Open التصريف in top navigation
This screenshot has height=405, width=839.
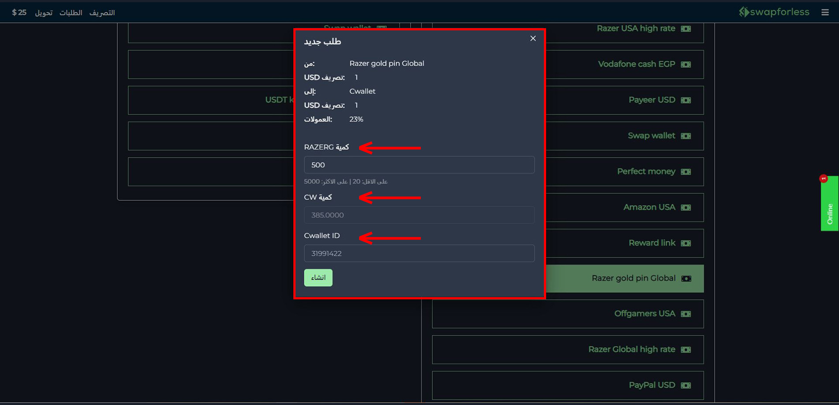pyautogui.click(x=102, y=13)
